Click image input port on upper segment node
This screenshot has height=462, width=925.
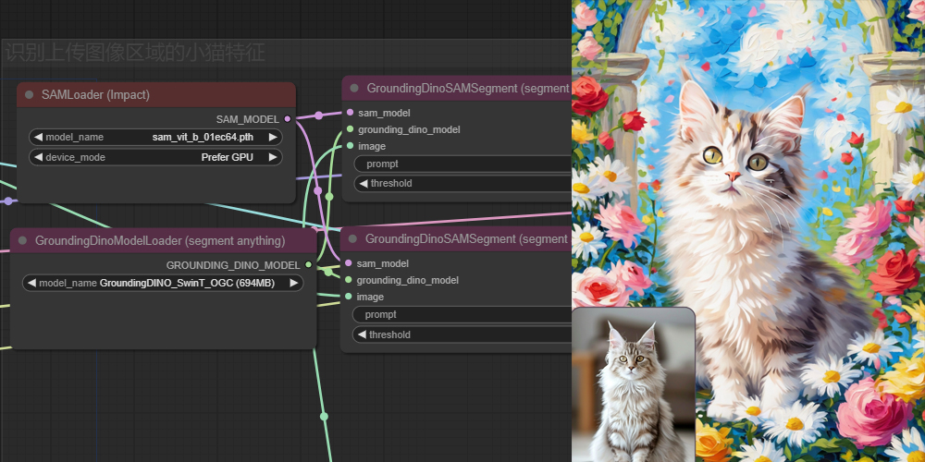pyautogui.click(x=350, y=146)
